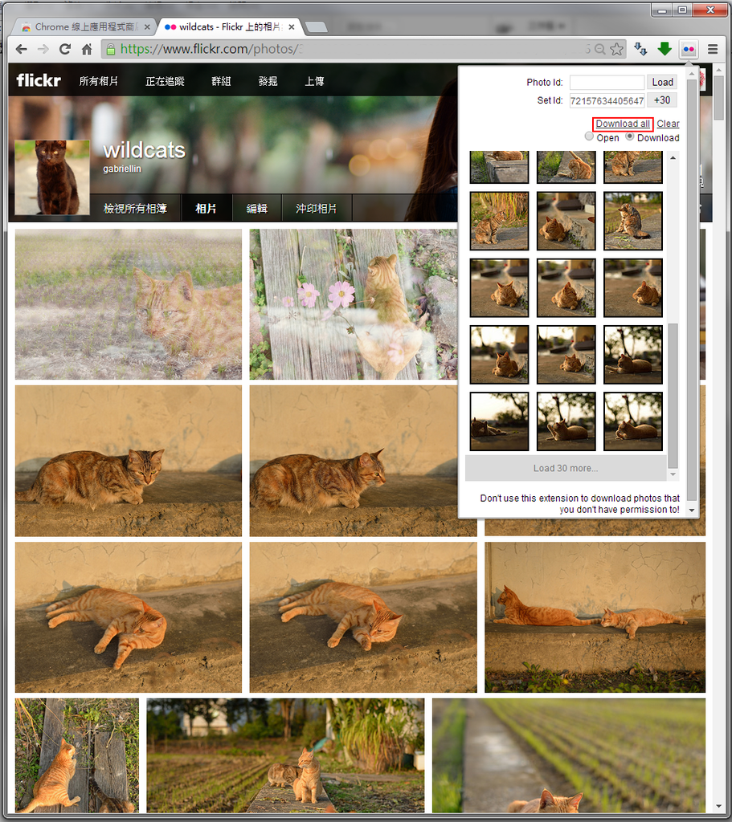This screenshot has width=732, height=822.
Task: Open 上傳 in the Flickr navigation
Action: point(314,81)
